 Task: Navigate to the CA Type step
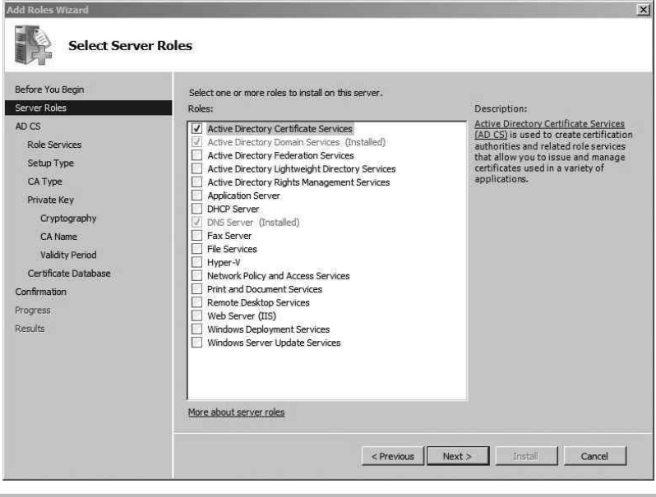click(44, 182)
